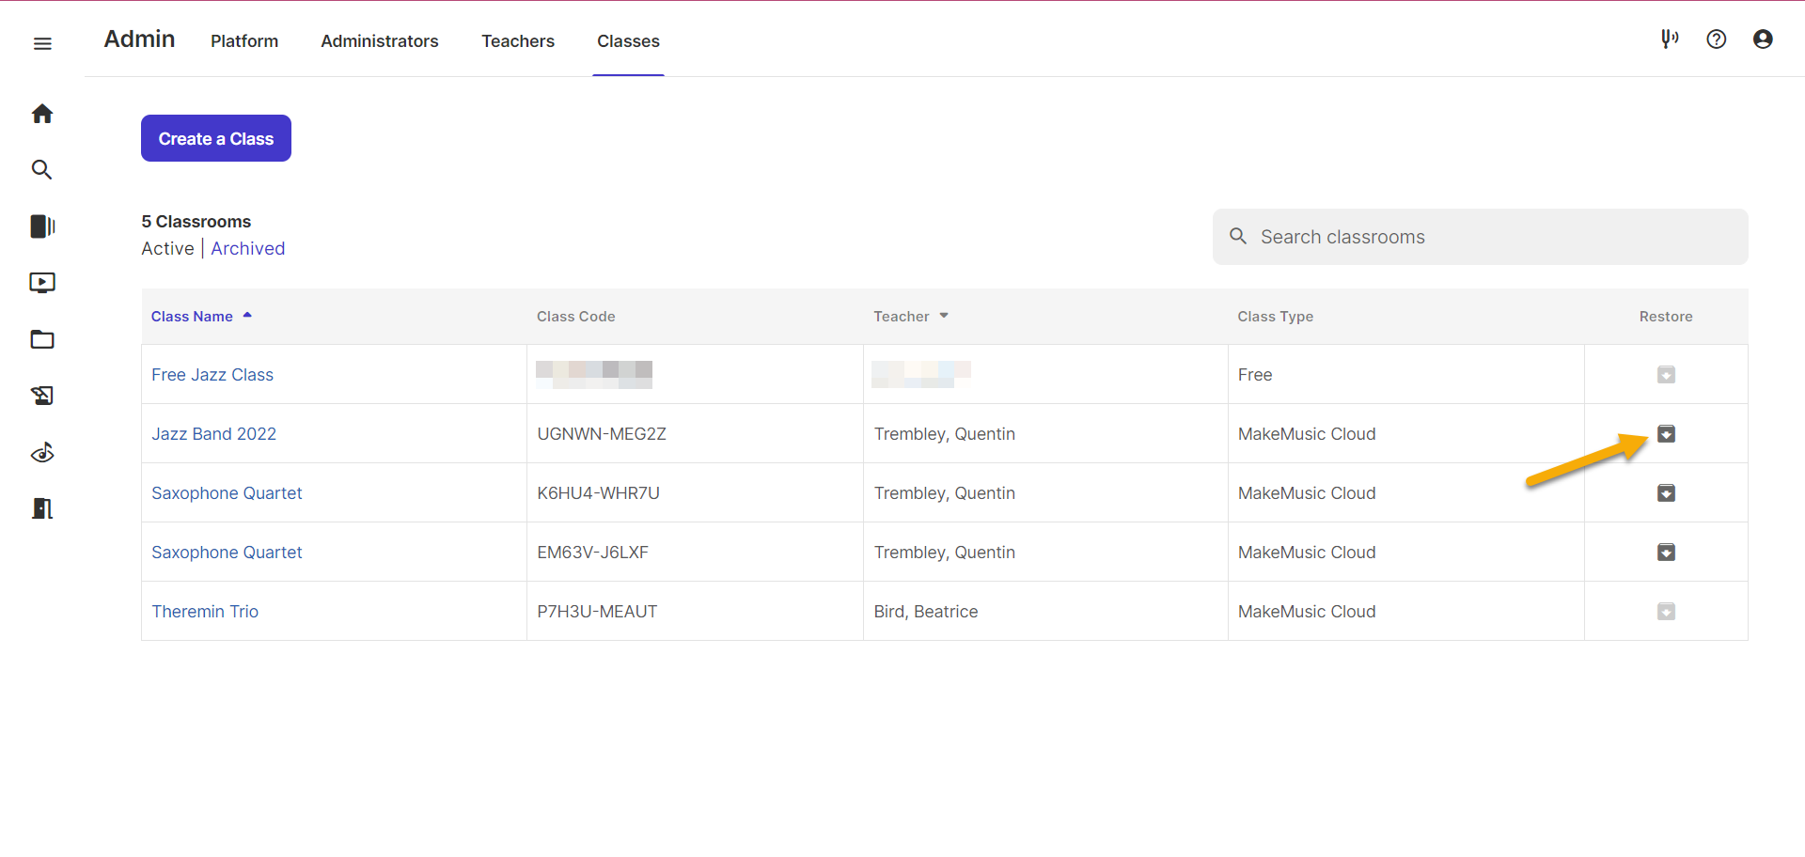Open the Teacher column filter arrow
The height and width of the screenshot is (857, 1805).
tap(944, 316)
